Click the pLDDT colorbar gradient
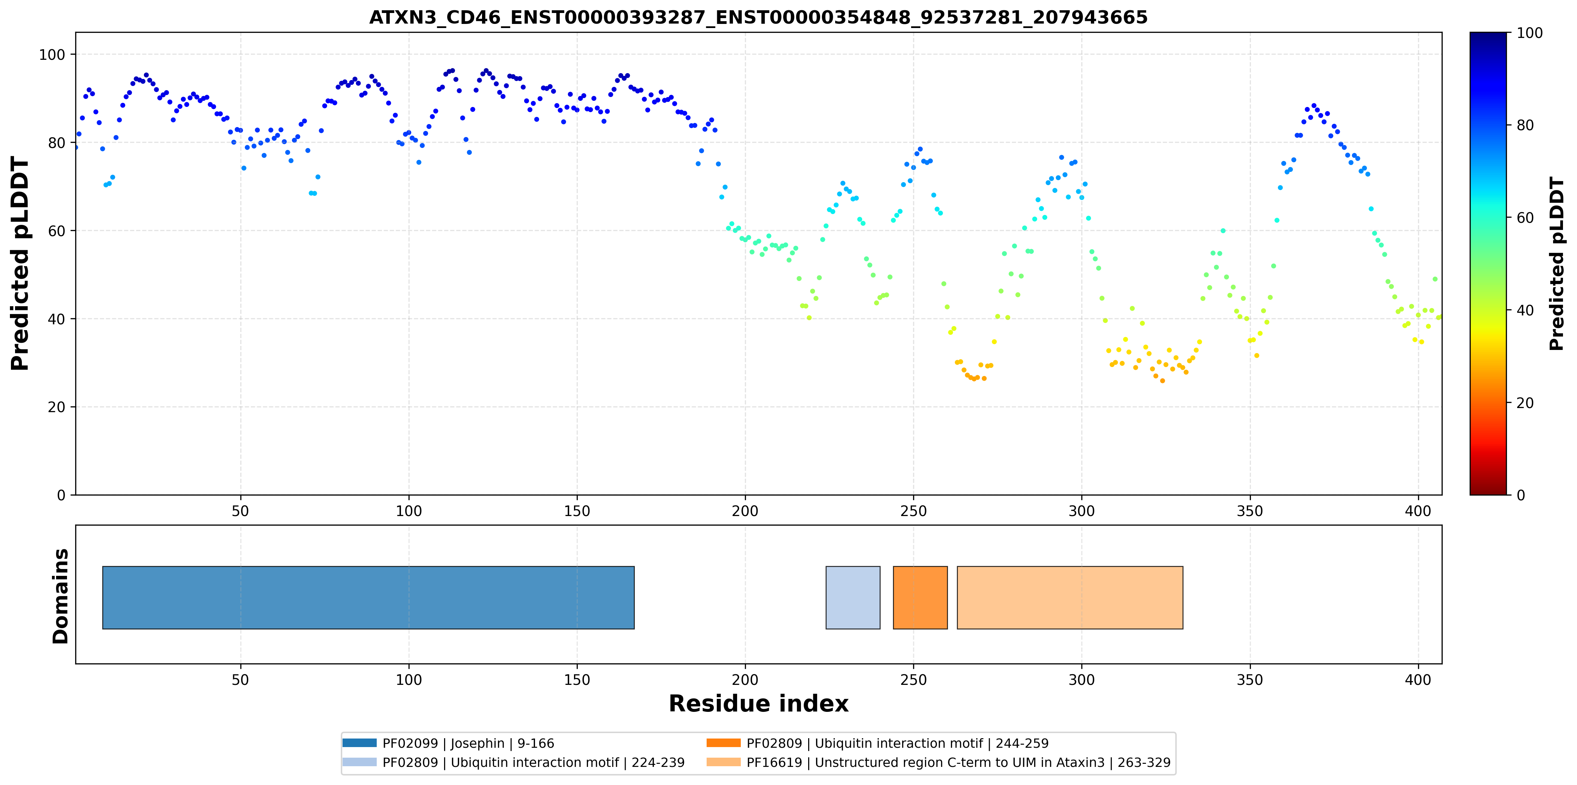This screenshot has width=1577, height=785. (1488, 264)
